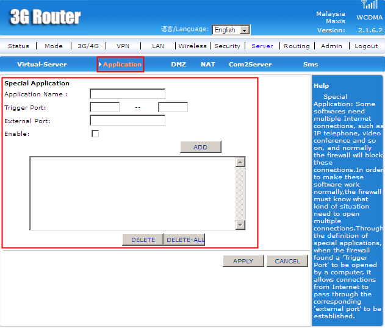Click the list scrollbar up arrow

click(x=240, y=162)
